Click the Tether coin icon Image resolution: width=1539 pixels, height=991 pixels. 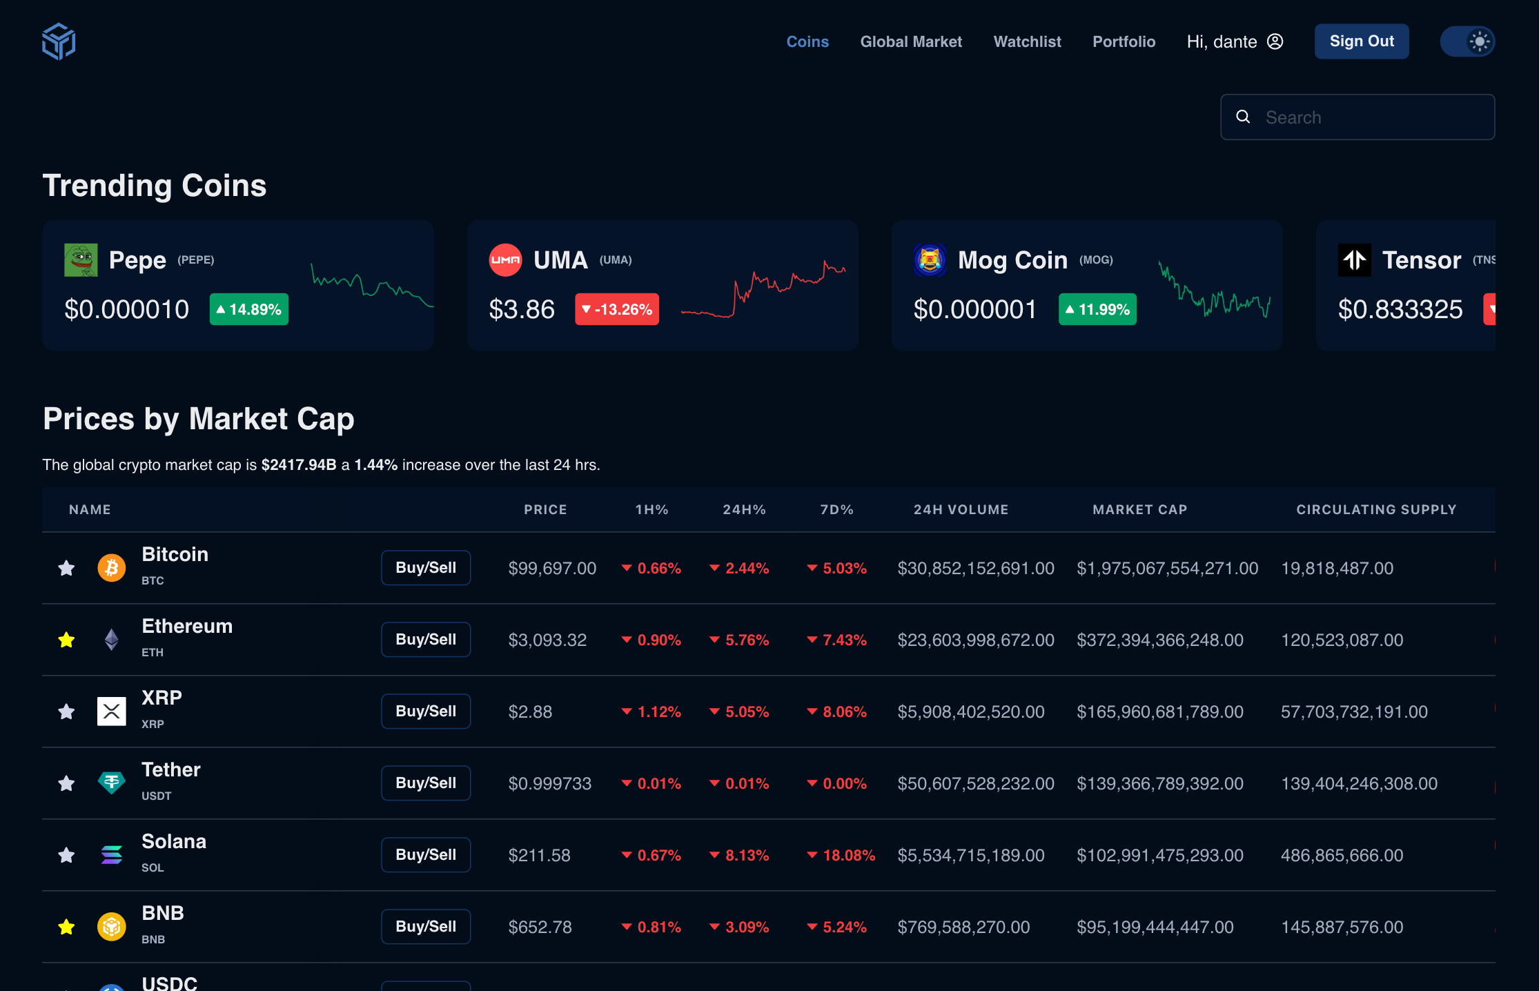tap(111, 783)
